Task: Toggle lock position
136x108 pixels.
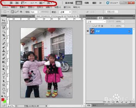Action: 99,26
